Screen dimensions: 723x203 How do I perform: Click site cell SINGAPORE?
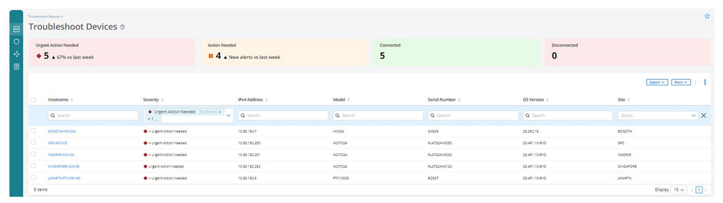tap(628, 166)
